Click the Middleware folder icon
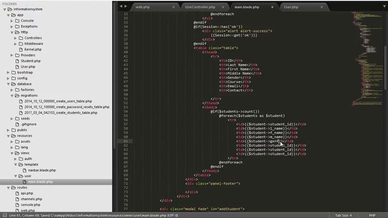The width and height of the screenshot is (388, 218). pyautogui.click(x=21, y=44)
